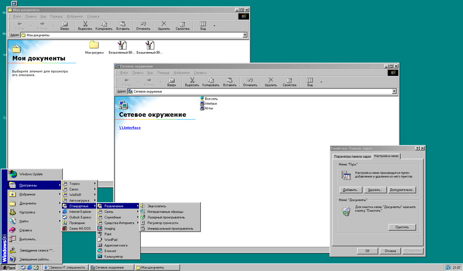Click Windows Update in the Start menu
463x271 pixels.
pos(31,174)
